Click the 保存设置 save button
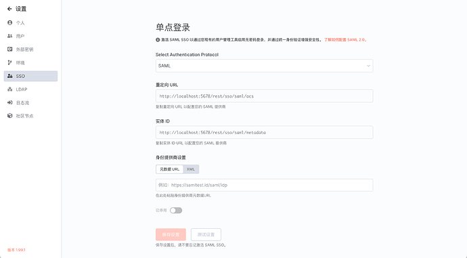Screen dimensions: 467x258 pyautogui.click(x=171, y=234)
